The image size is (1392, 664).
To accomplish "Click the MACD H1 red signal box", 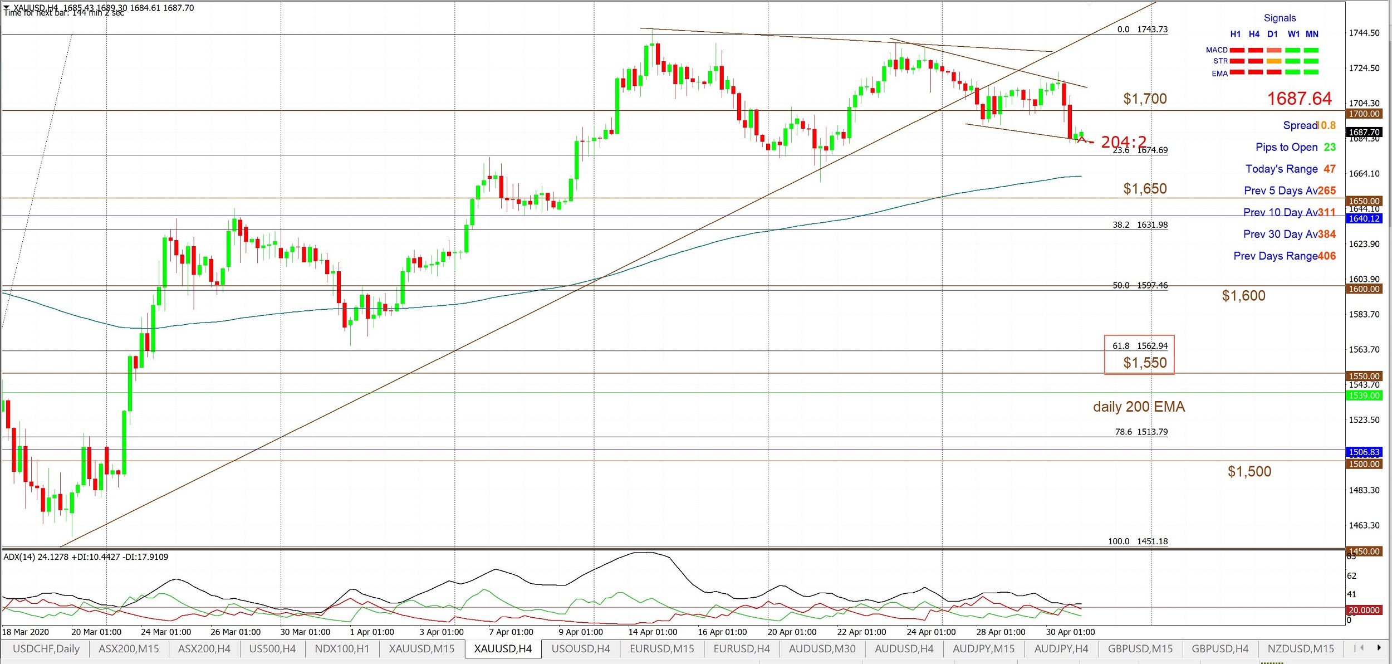I will (x=1237, y=50).
